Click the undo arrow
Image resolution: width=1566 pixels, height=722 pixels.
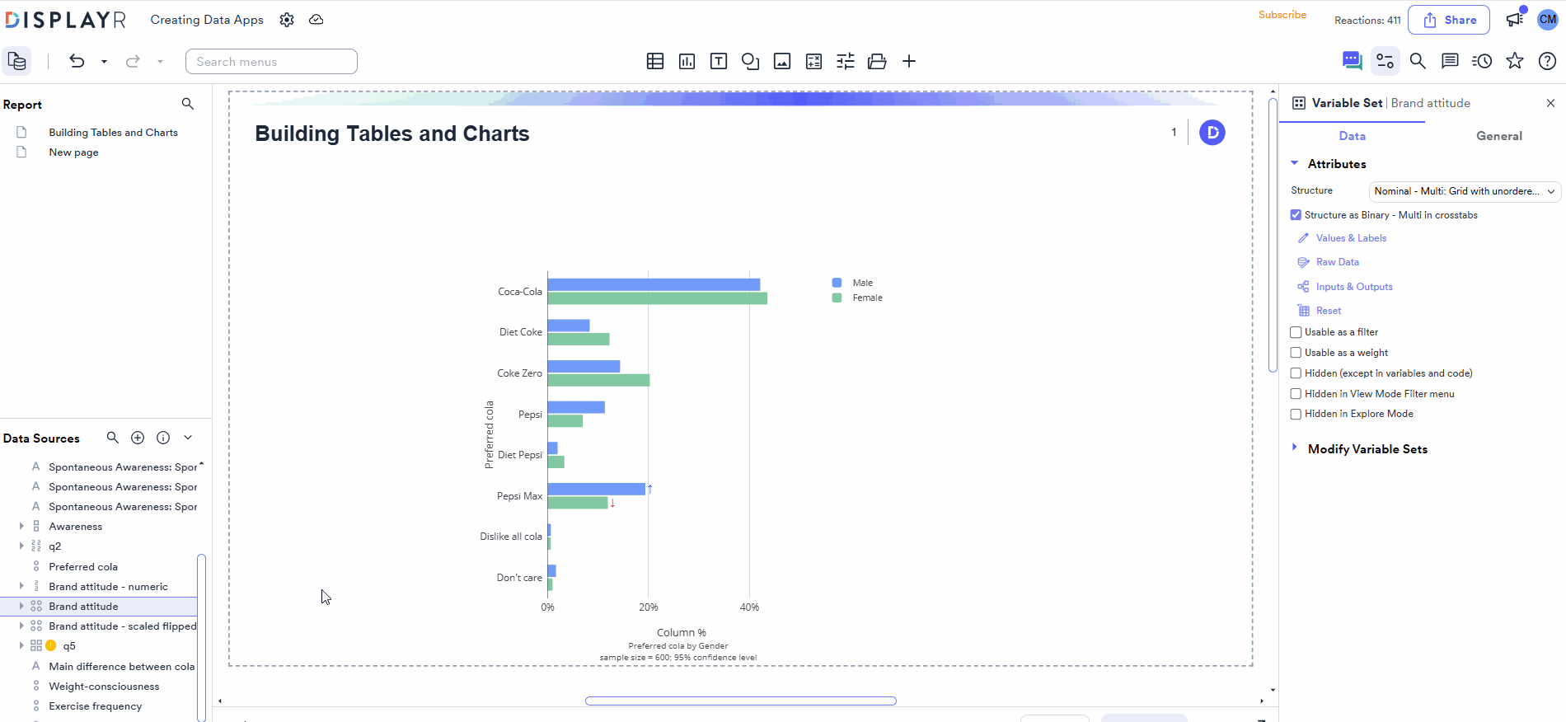point(77,61)
